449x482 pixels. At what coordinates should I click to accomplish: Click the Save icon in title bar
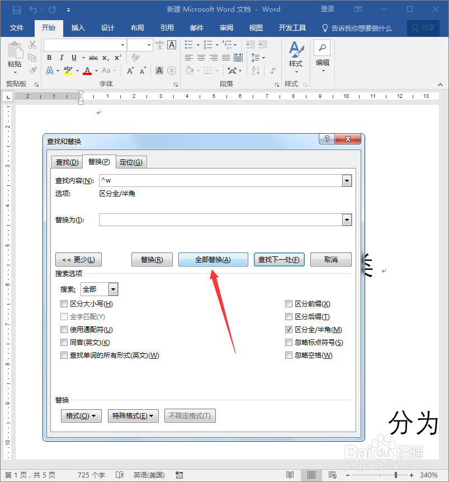tap(17, 10)
